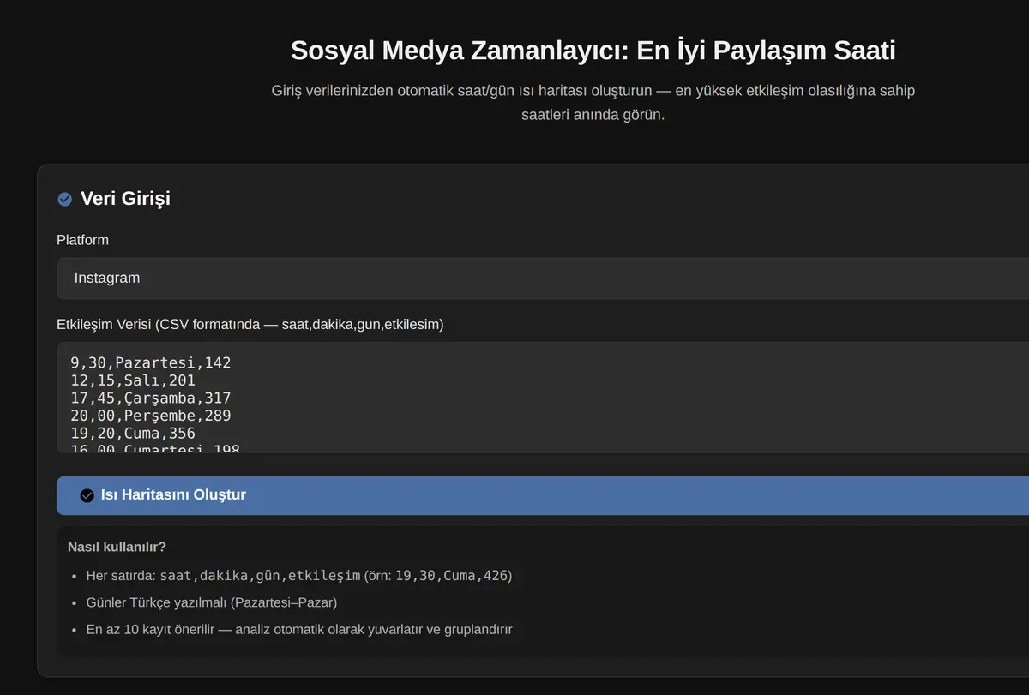Click the page title Sosyal Medya Zamanlayıcı
Image resolution: width=1029 pixels, height=695 pixels.
pyautogui.click(x=593, y=50)
